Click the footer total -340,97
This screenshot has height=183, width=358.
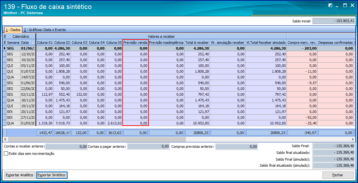(302, 133)
